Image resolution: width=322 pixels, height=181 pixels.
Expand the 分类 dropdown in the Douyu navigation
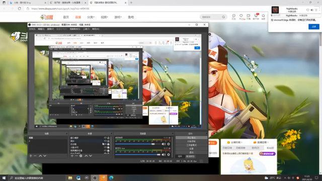tap(91, 17)
